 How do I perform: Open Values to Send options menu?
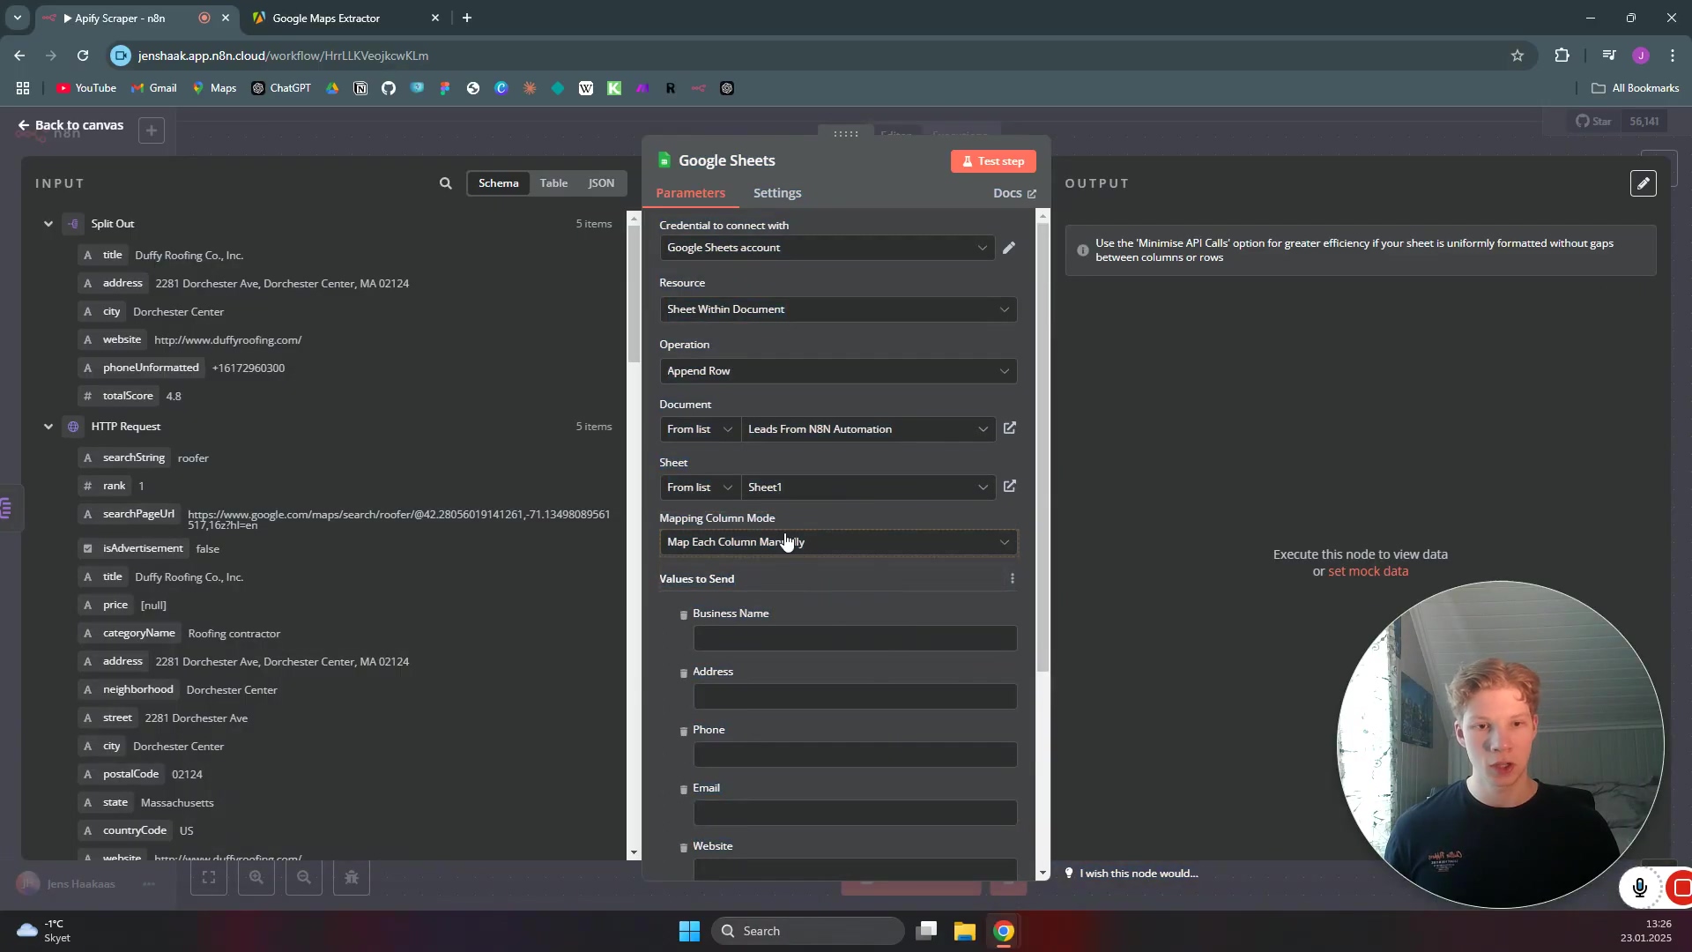coord(1012,579)
